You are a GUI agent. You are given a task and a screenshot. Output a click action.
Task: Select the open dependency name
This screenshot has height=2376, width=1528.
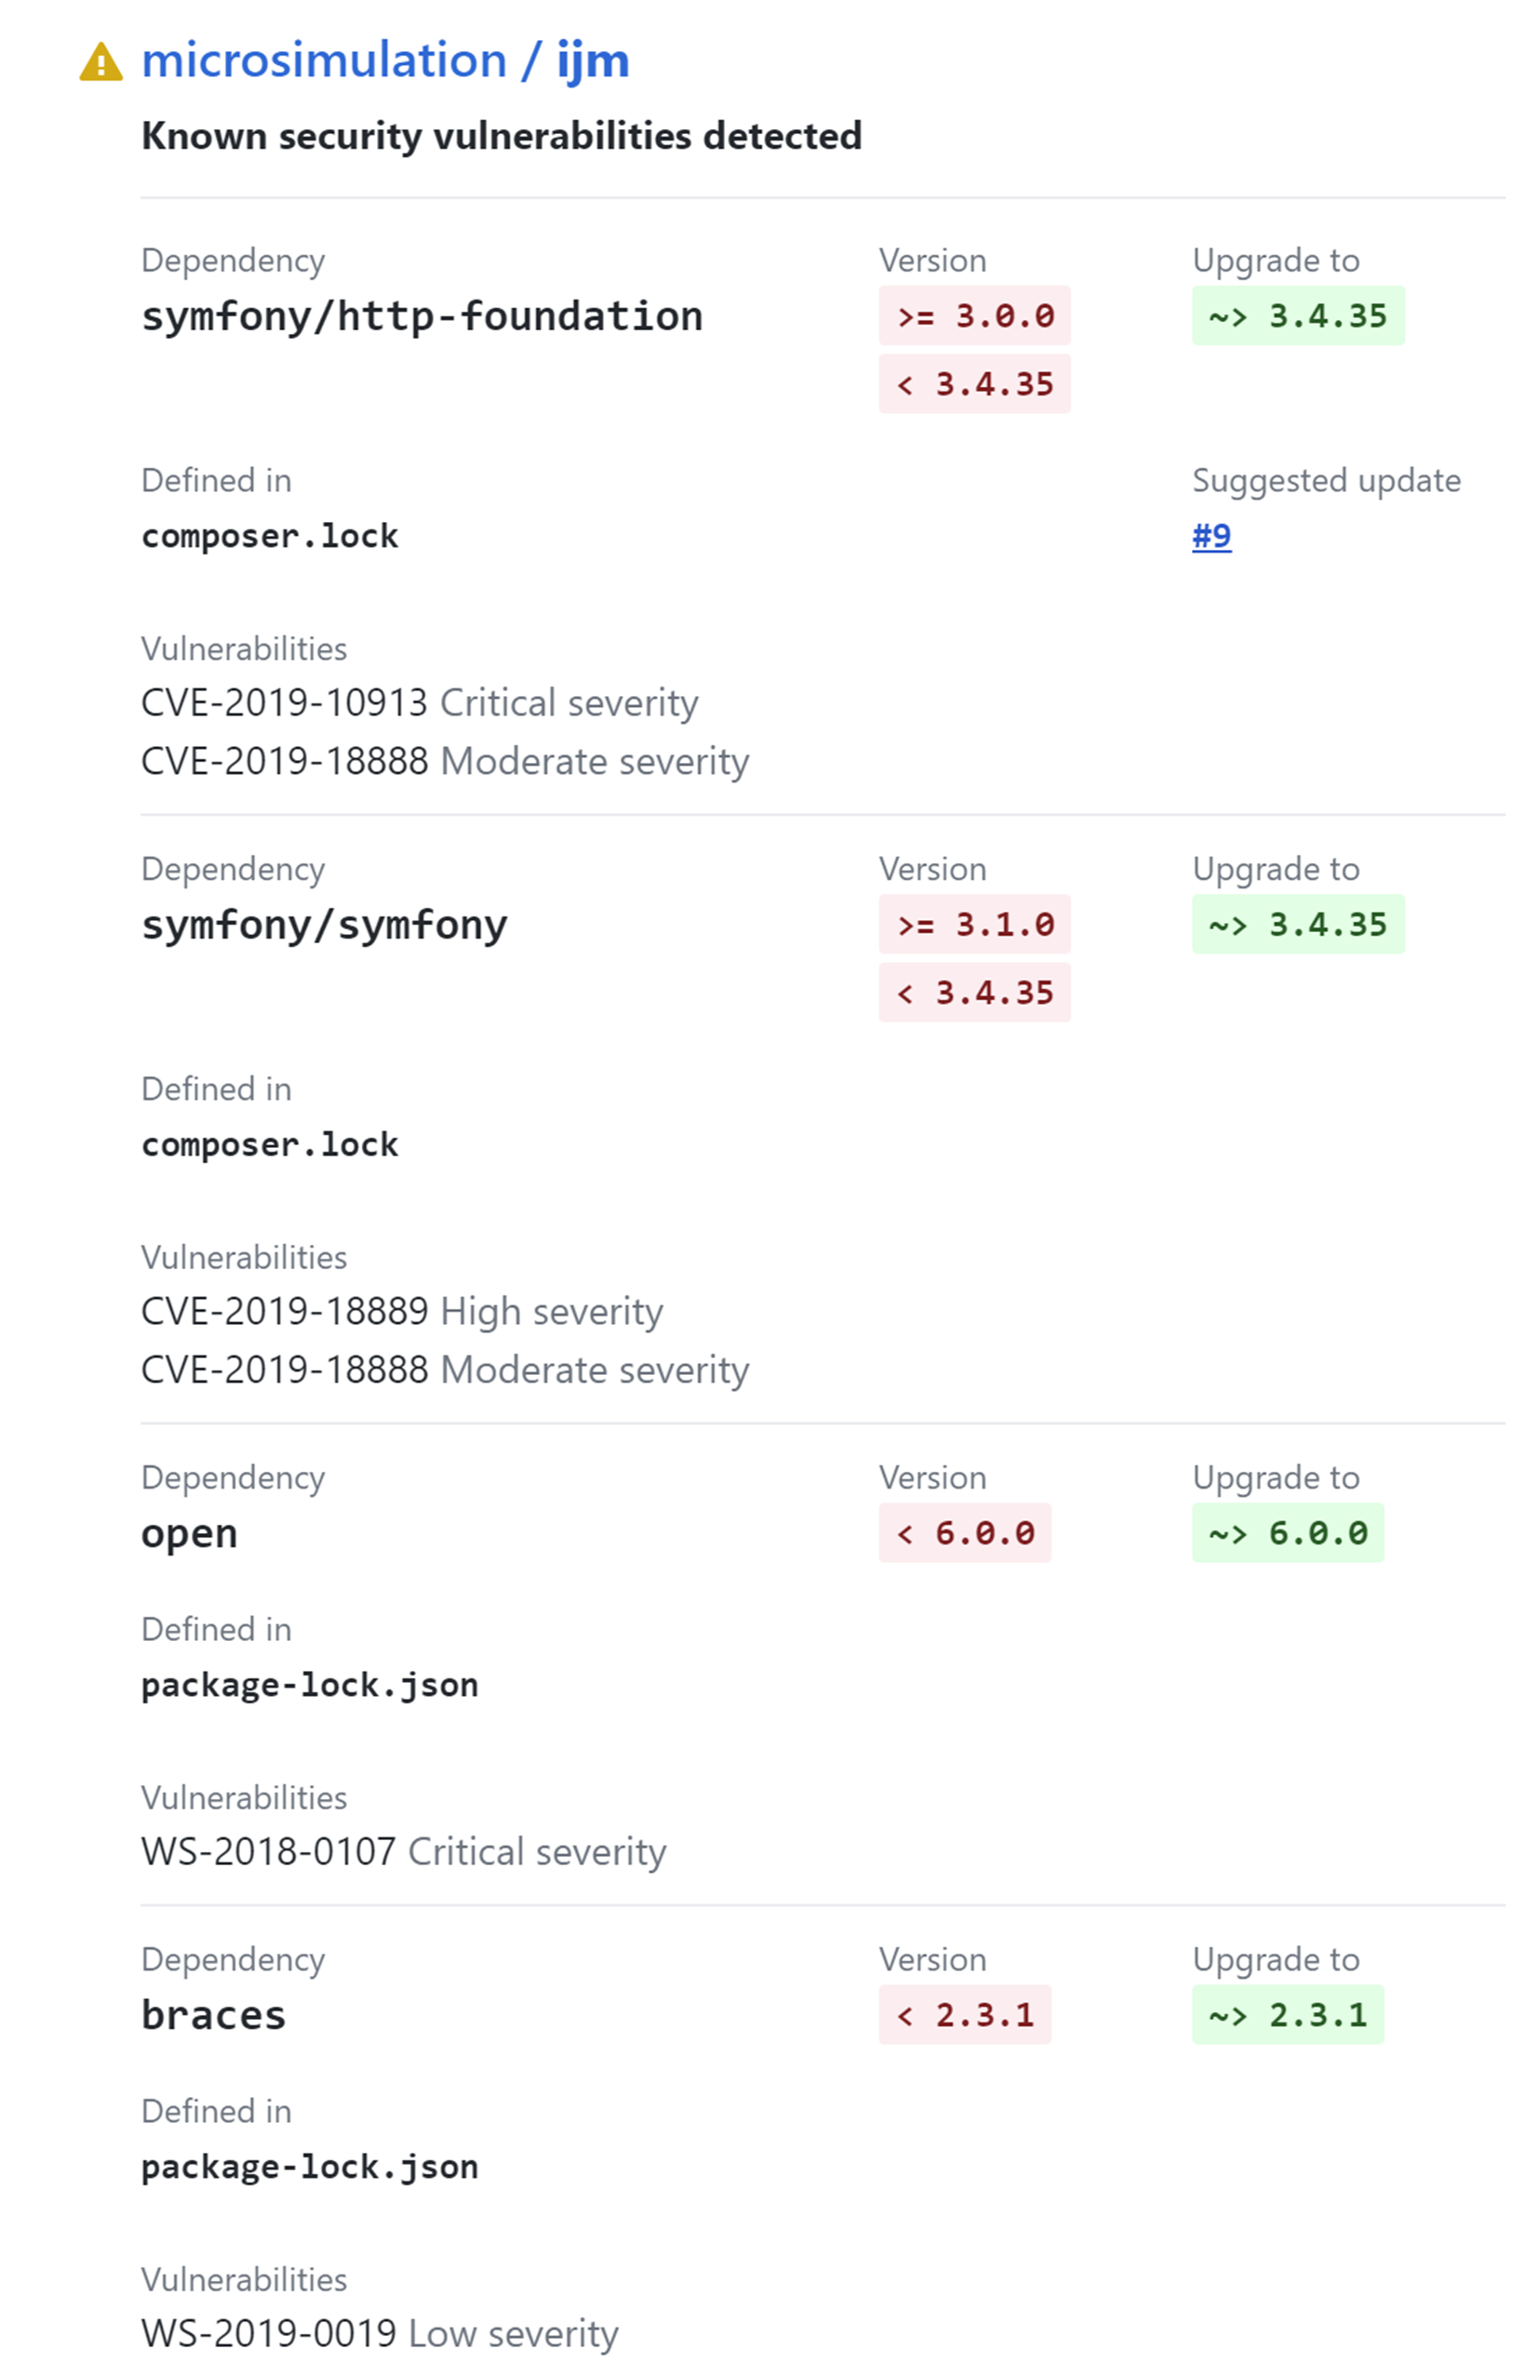pos(189,1532)
